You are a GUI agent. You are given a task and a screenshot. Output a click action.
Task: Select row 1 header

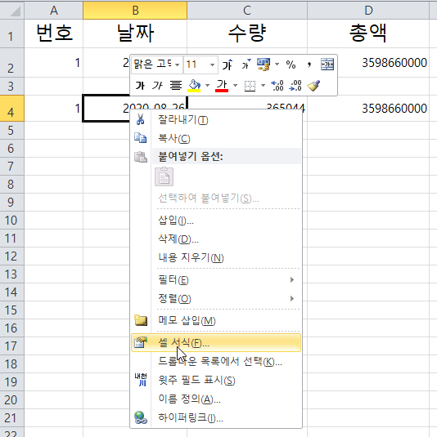coord(12,33)
